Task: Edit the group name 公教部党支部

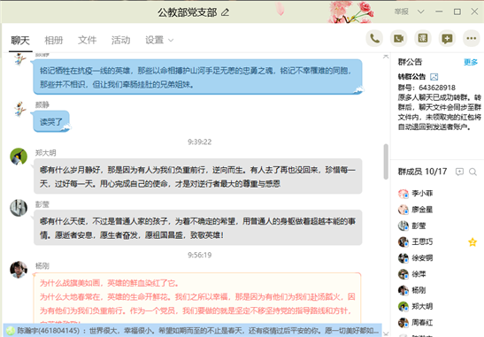Action: click(x=226, y=12)
